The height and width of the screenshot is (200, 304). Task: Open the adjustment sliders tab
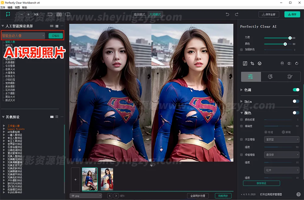(x=251, y=76)
